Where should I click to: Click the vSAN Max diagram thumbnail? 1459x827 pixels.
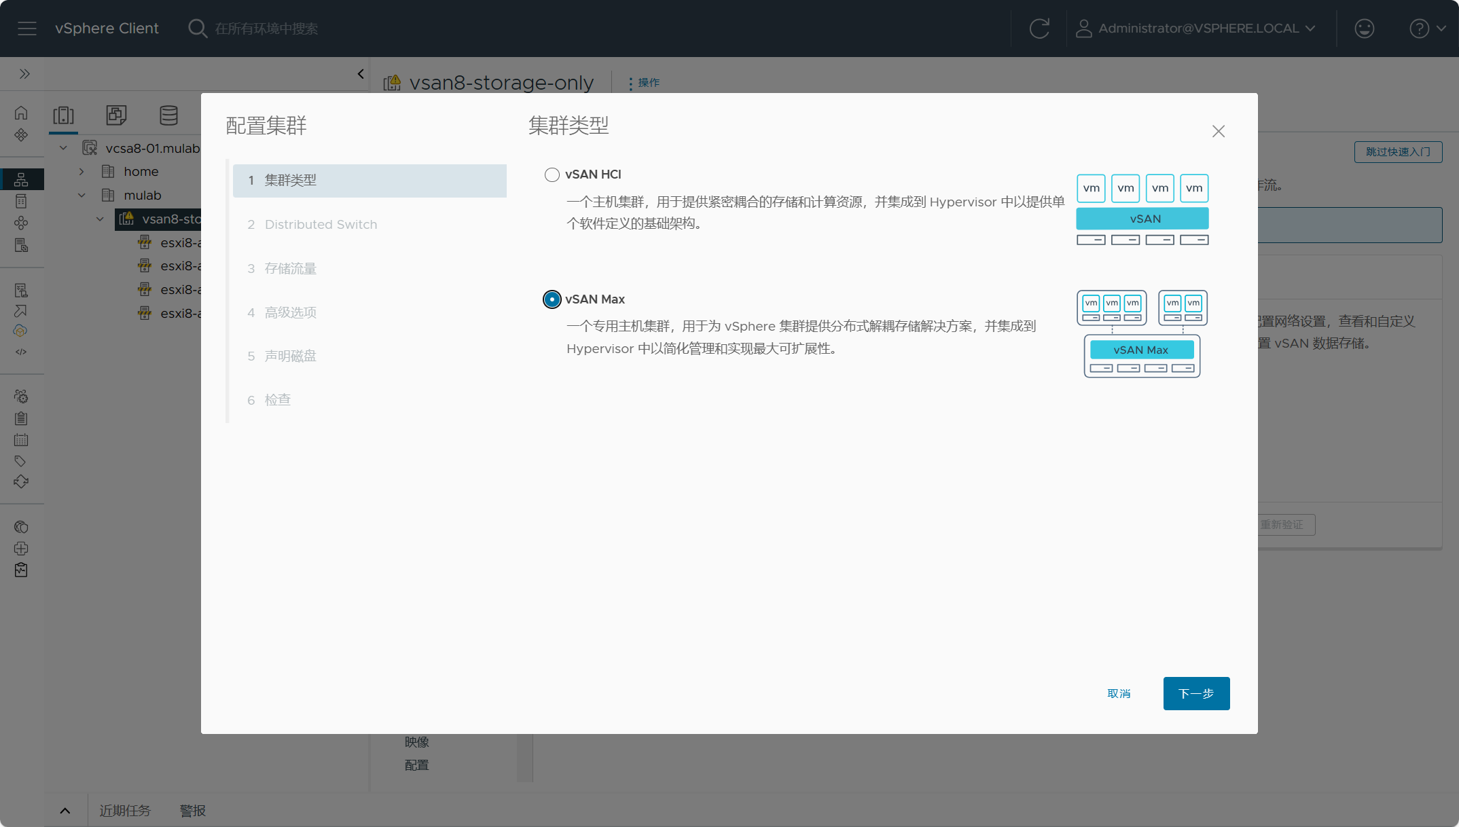(x=1142, y=333)
